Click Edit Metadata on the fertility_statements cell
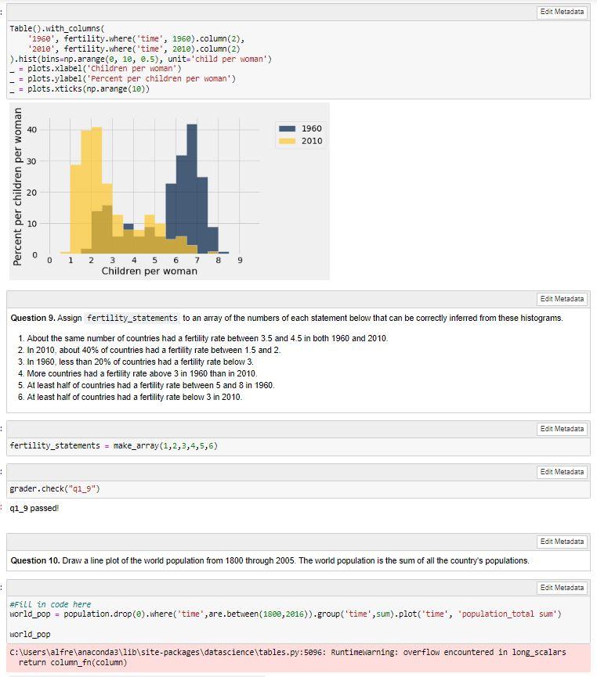The height and width of the screenshot is (677, 597). [x=562, y=429]
